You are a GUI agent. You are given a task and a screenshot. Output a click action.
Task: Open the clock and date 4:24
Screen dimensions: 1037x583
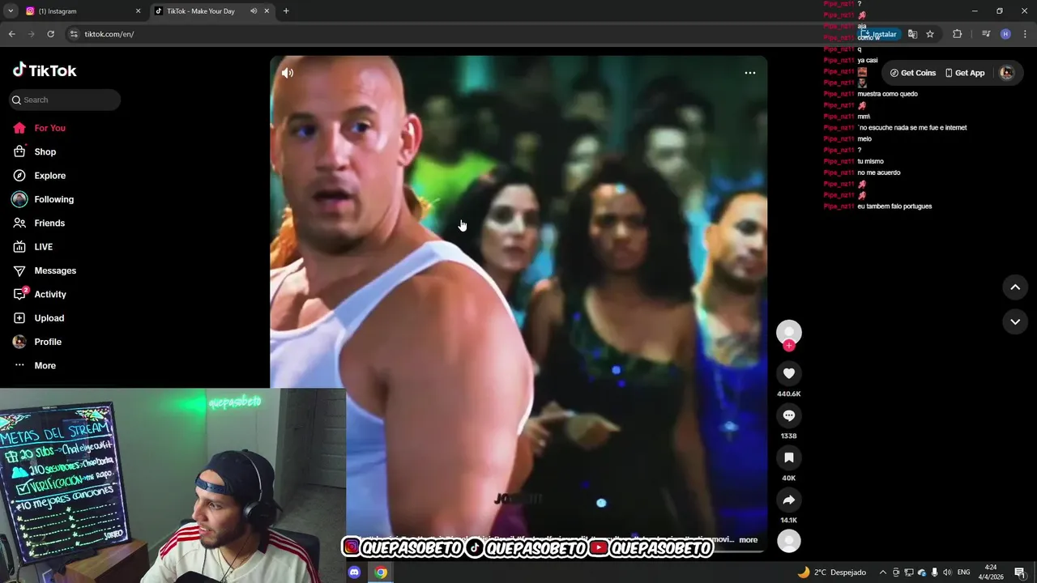[992, 572]
